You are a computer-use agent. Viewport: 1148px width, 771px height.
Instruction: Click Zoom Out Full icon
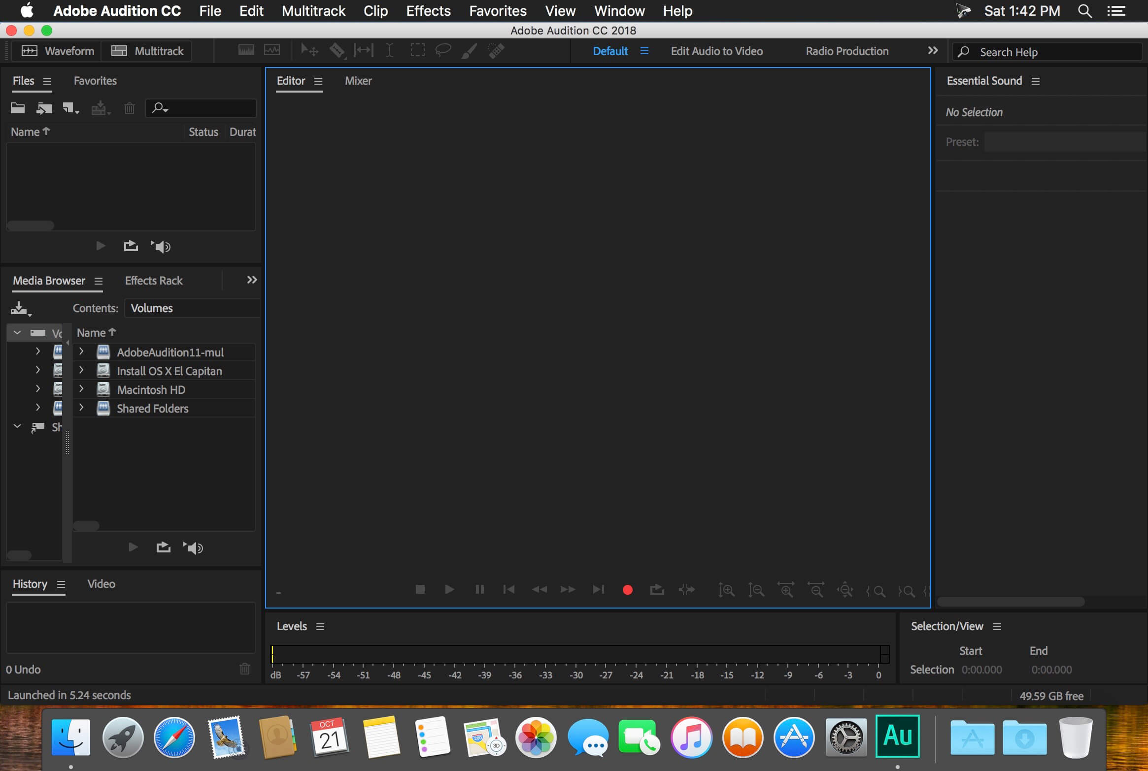pos(845,590)
